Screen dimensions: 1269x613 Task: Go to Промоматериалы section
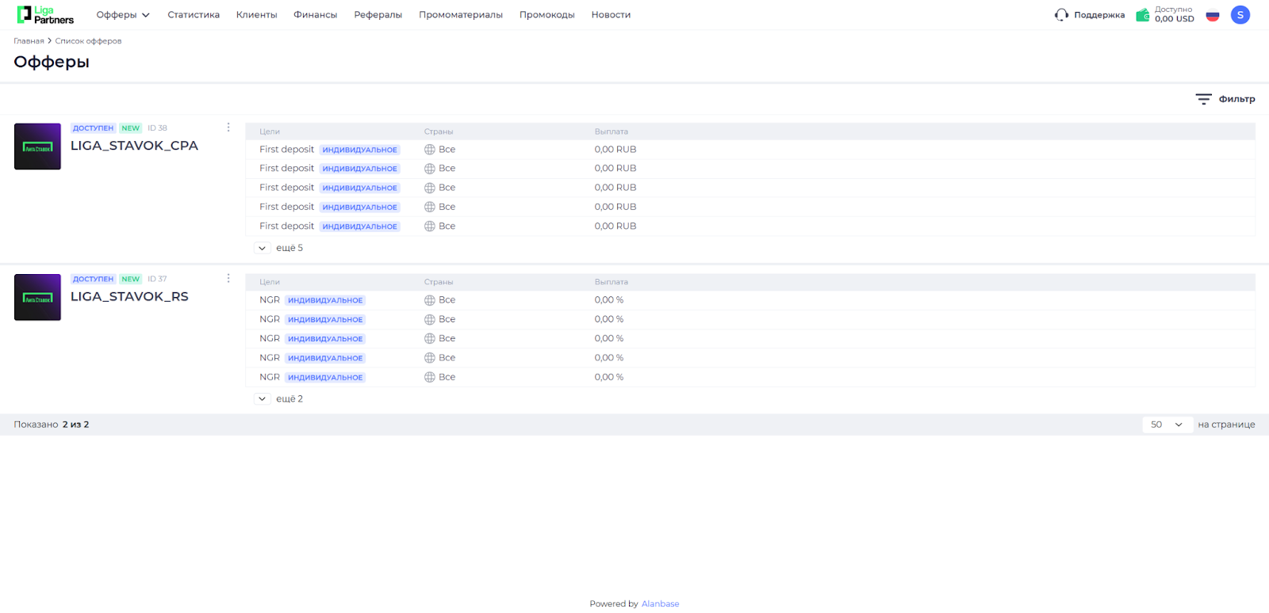coord(461,14)
